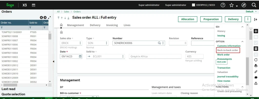Collapse the left panel arrow handle

click(x=53, y=62)
